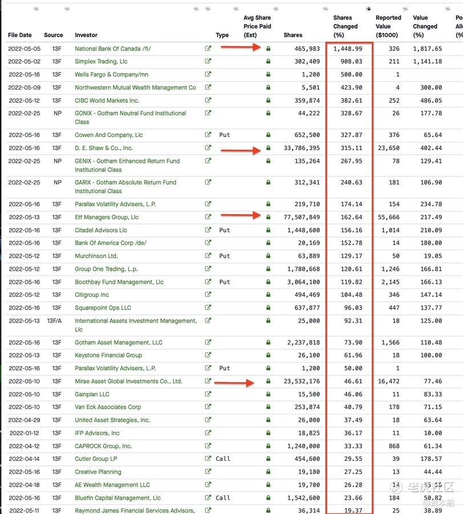Click lock icon in National Bank Of Canada row
463x514 pixels.
268,49
